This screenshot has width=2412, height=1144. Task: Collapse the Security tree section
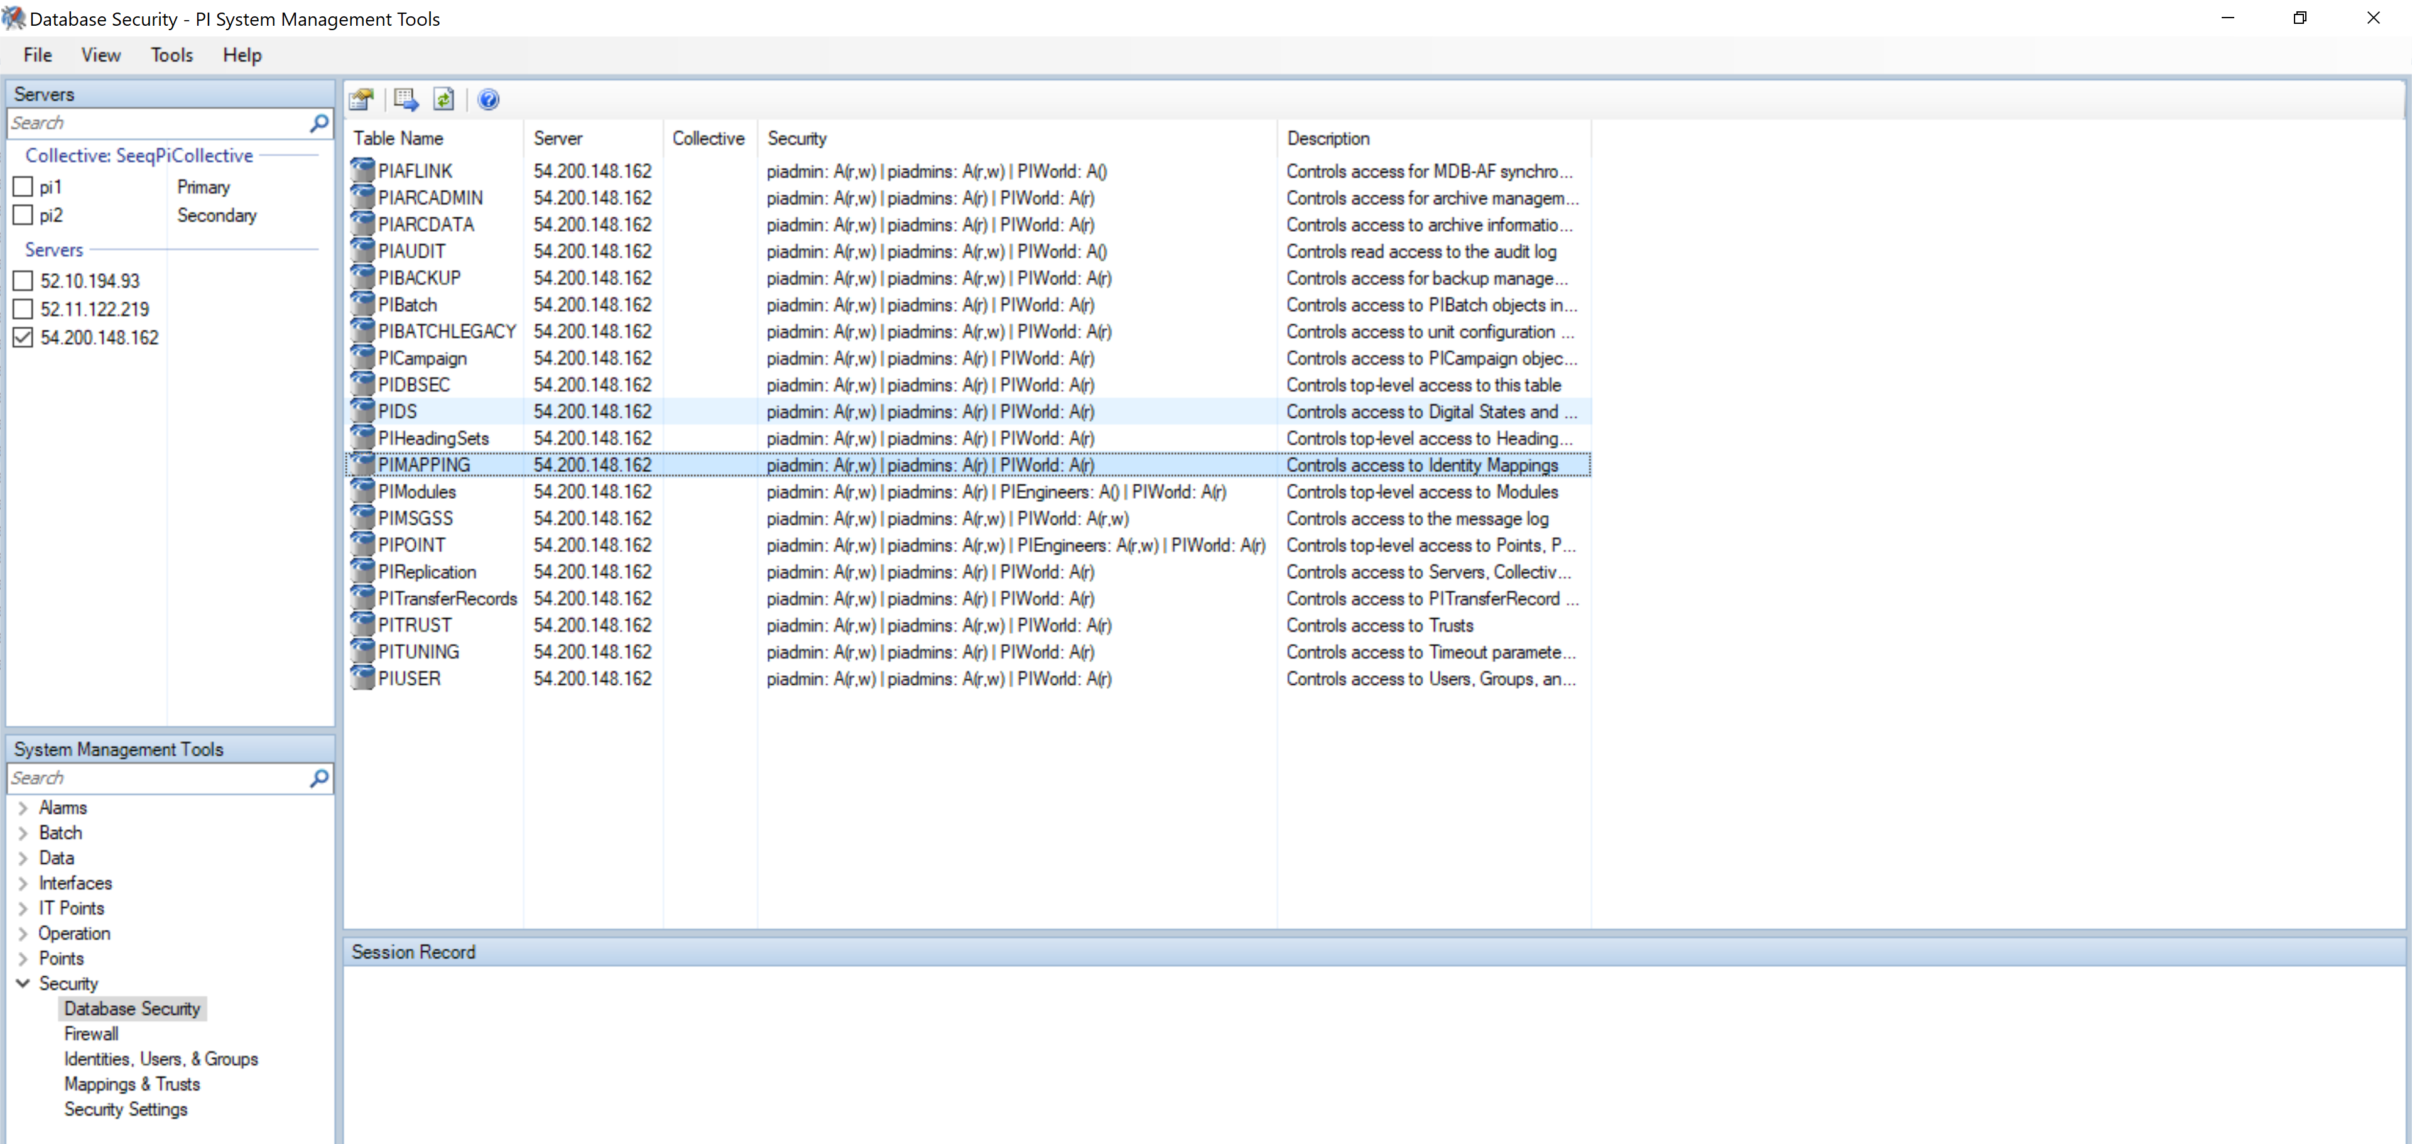pos(23,983)
